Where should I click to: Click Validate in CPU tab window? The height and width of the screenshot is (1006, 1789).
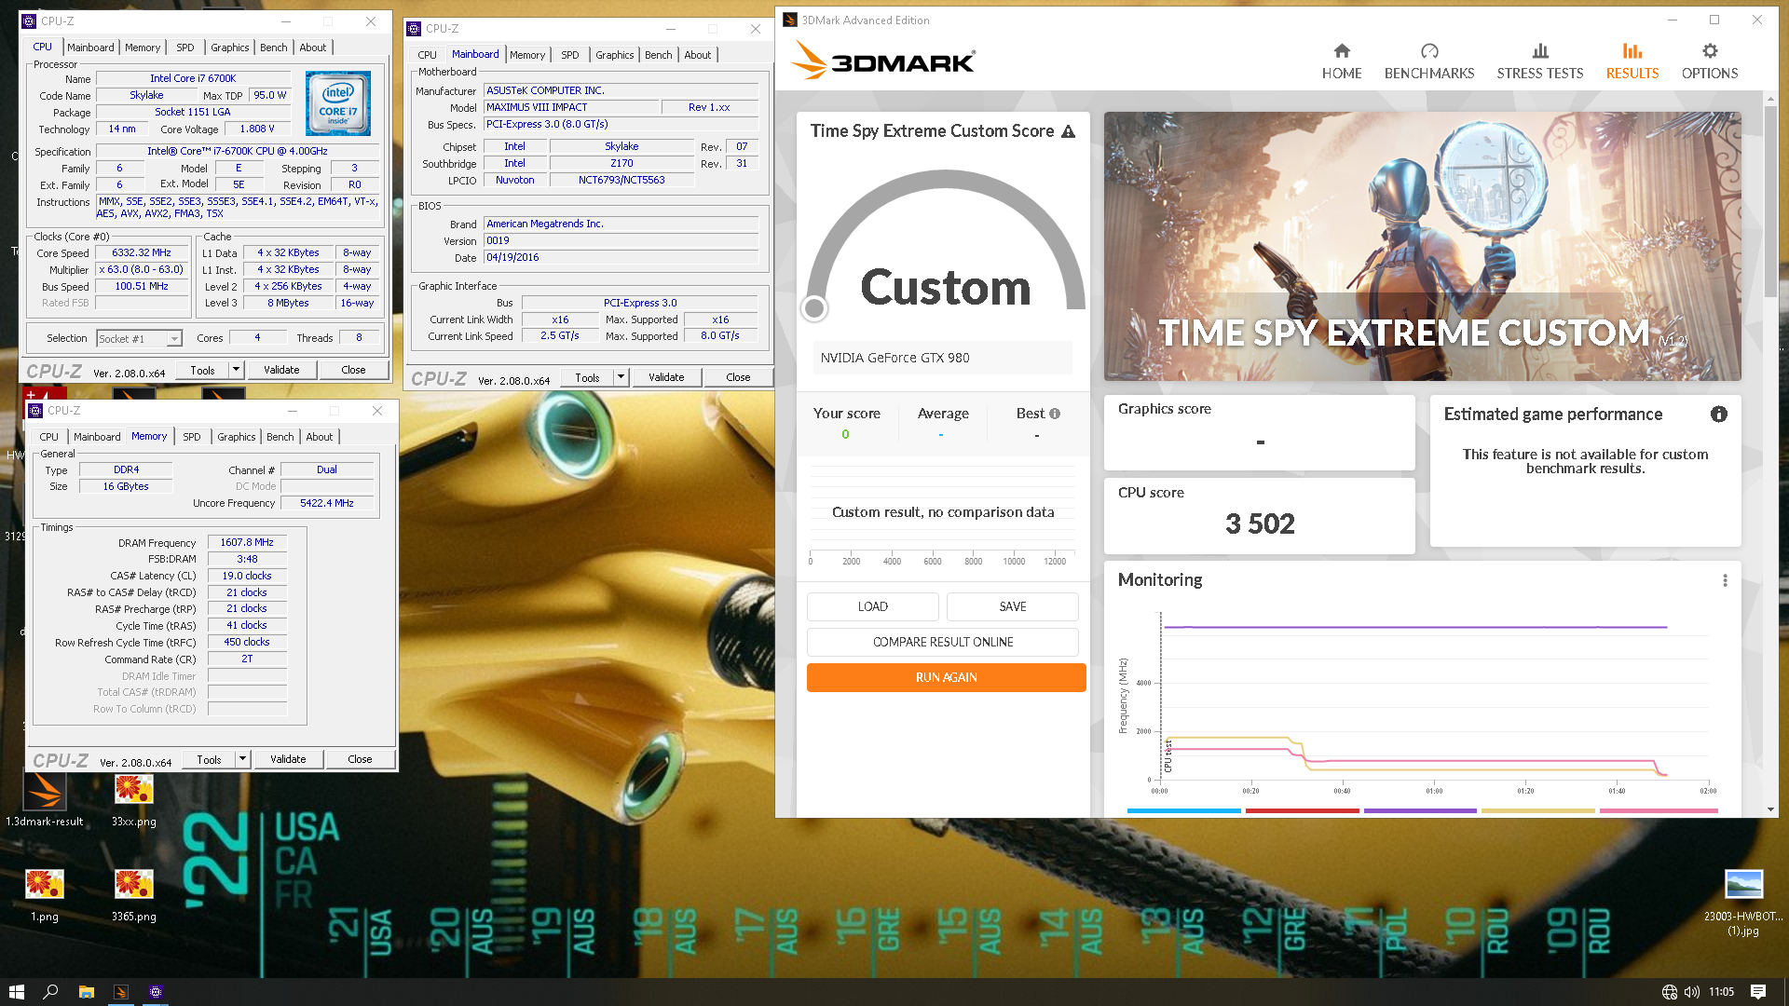point(281,370)
